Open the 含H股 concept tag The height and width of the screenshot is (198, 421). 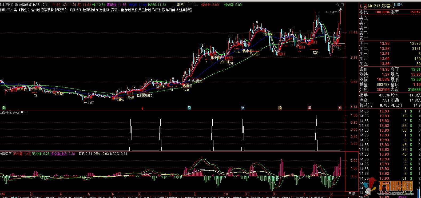click(x=35, y=10)
